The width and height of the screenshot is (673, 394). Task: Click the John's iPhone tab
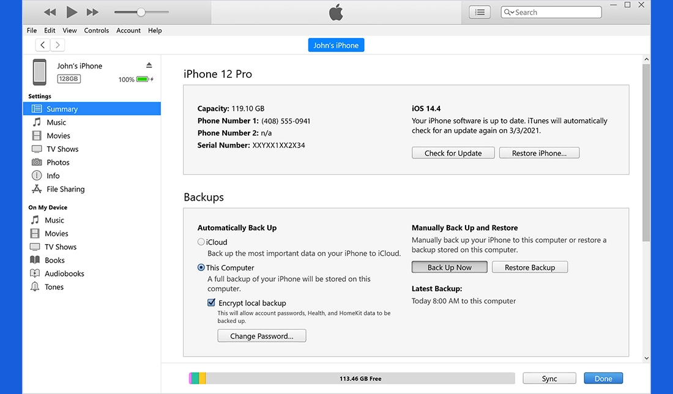click(x=336, y=45)
